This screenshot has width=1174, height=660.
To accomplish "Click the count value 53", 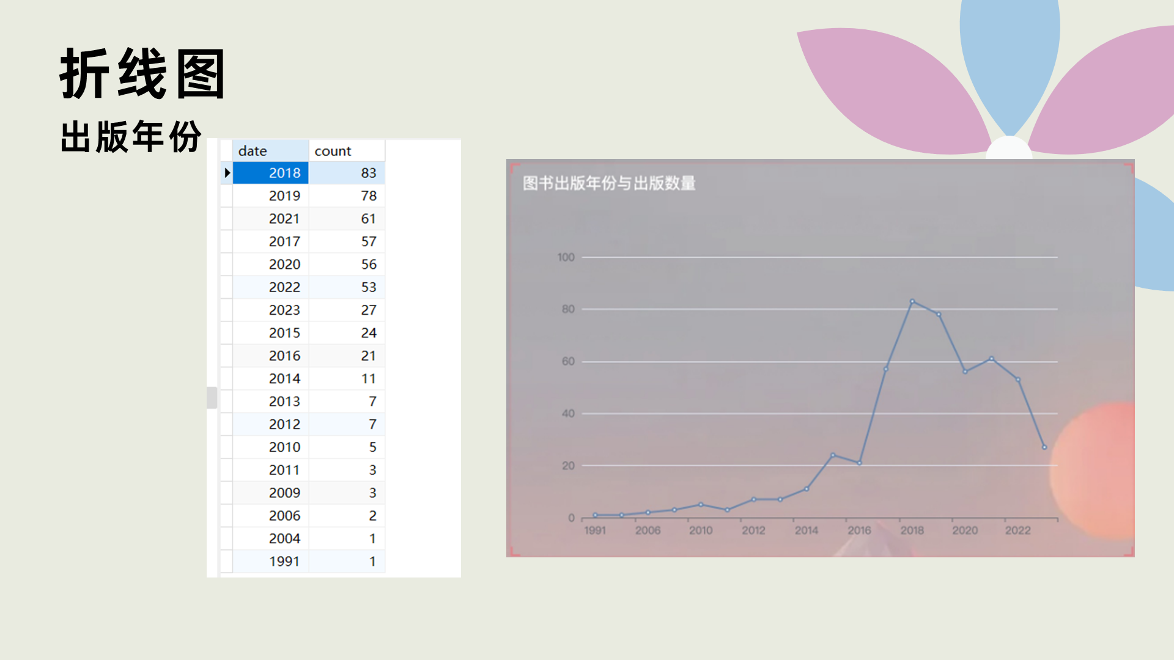I will point(347,287).
